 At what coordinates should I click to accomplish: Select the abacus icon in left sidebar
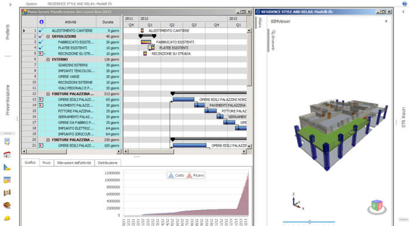[7, 193]
